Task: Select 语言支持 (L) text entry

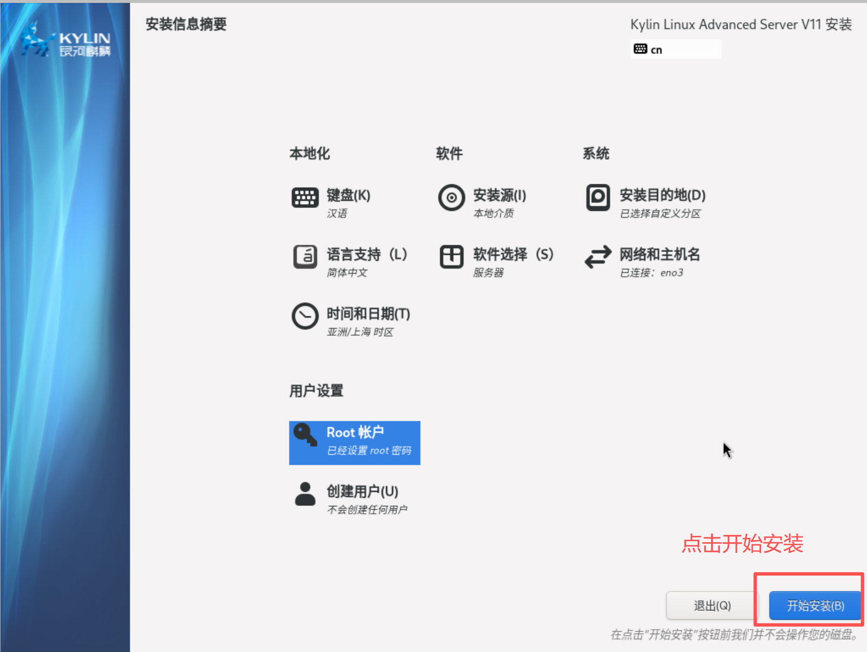Action: [367, 254]
